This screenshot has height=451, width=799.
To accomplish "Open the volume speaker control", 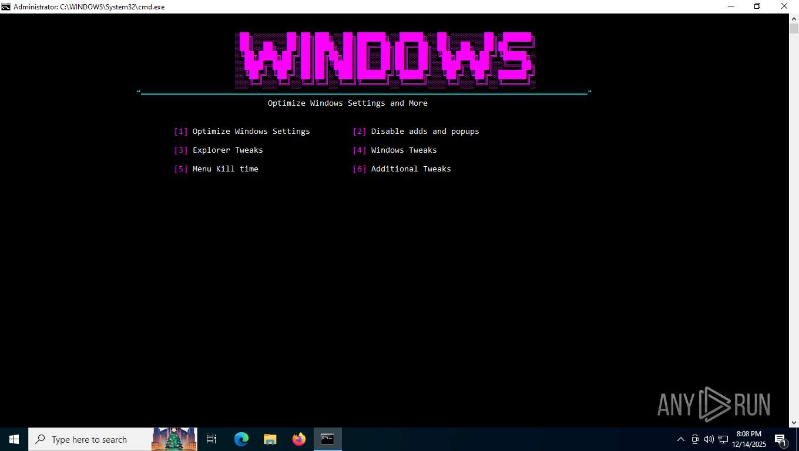I will click(x=709, y=439).
